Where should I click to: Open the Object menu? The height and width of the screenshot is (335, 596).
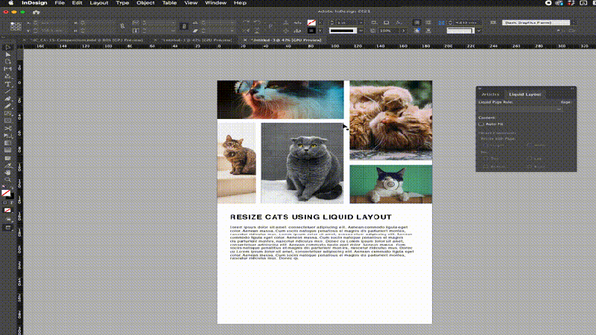click(145, 3)
